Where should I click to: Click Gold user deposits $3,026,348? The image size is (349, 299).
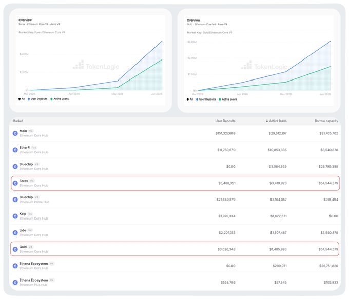pyautogui.click(x=226, y=249)
